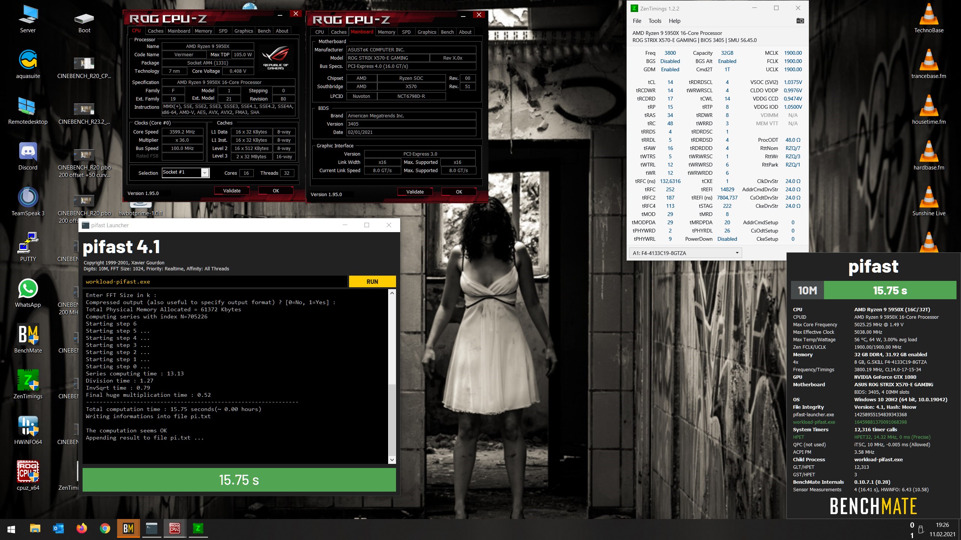Image resolution: width=961 pixels, height=540 pixels.
Task: Switch to the pifast console taskbar button
Action: (152, 529)
